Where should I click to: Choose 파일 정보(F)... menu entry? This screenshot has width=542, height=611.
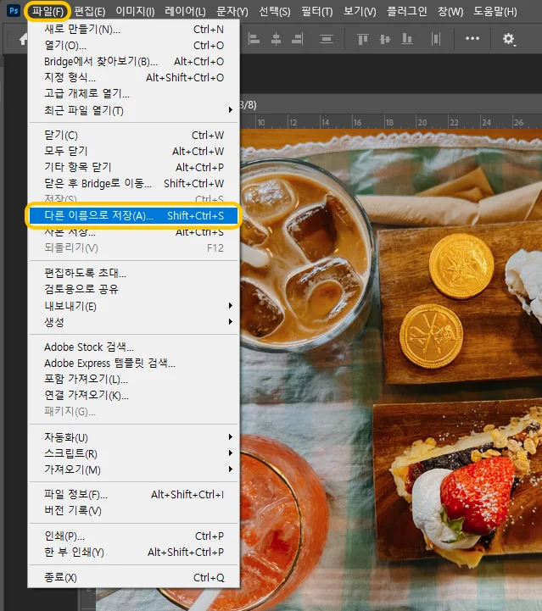[134, 495]
